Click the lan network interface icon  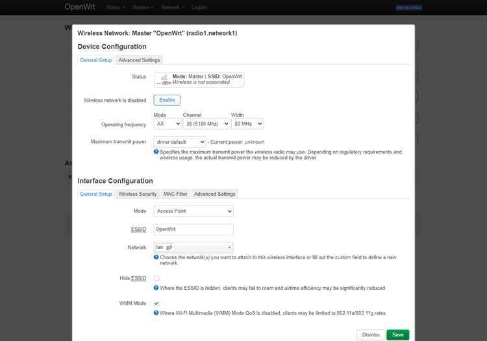[x=169, y=248]
